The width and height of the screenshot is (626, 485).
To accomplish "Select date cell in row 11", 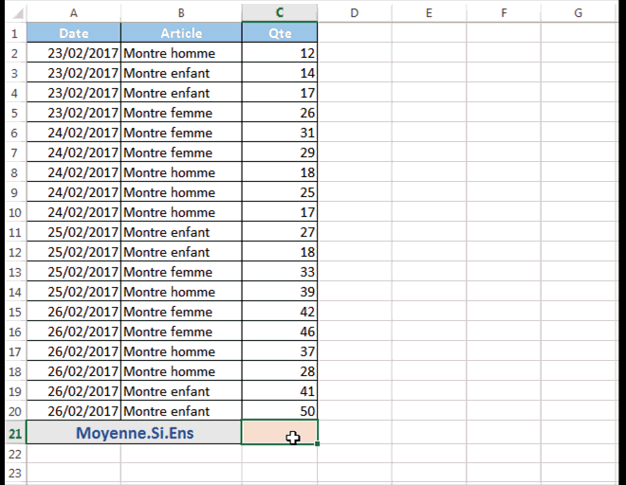I will click(74, 232).
